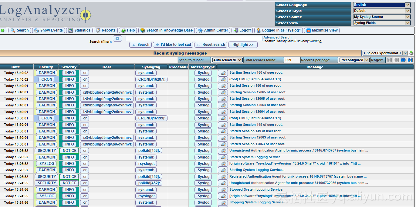Viewport: 416px width, 207px height.
Task: Open the Select Language dropdown
Action: tap(382, 5)
